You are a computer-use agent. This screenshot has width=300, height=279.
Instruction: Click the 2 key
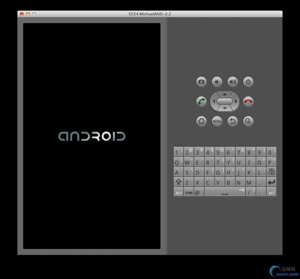pyautogui.click(x=189, y=152)
